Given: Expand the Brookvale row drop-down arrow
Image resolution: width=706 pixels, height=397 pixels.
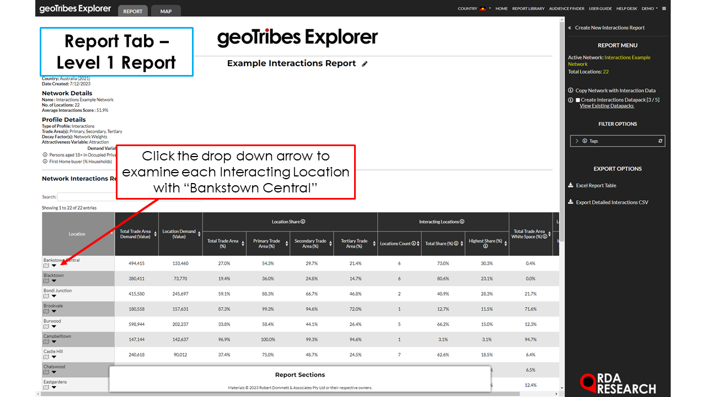Looking at the screenshot, I should pyautogui.click(x=54, y=311).
